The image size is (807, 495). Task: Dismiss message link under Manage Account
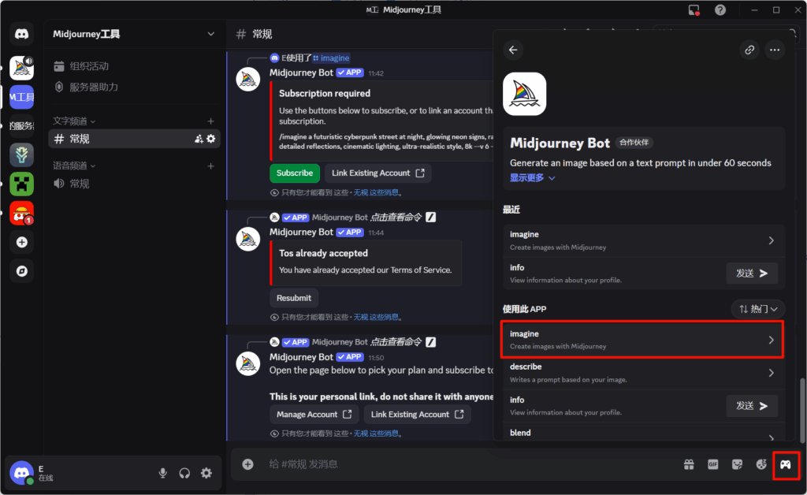pyautogui.click(x=376, y=434)
